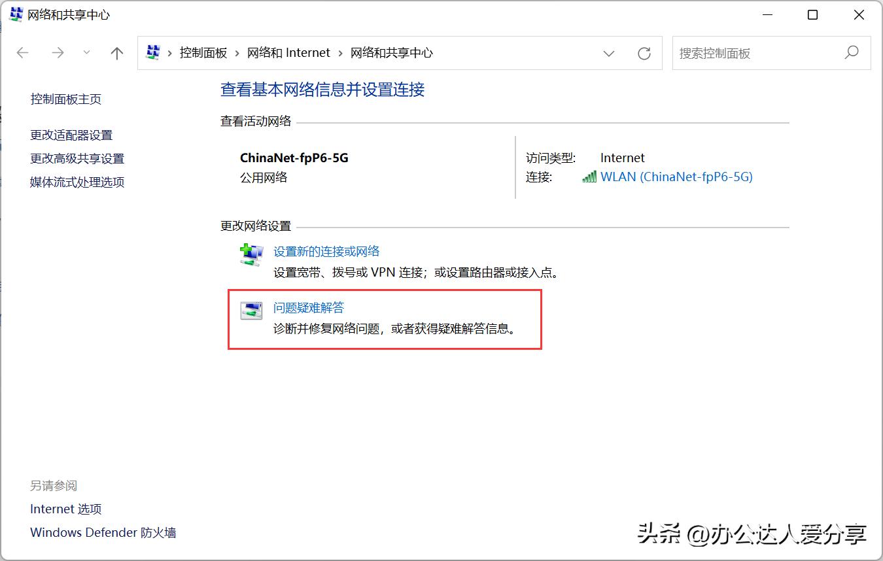Open the WLAN (ChinaNet-fpP6-5G) connection link
The width and height of the screenshot is (883, 561).
click(x=676, y=177)
